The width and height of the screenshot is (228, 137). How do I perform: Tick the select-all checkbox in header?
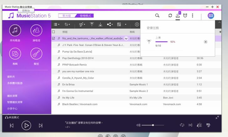pyautogui.click(x=54, y=32)
